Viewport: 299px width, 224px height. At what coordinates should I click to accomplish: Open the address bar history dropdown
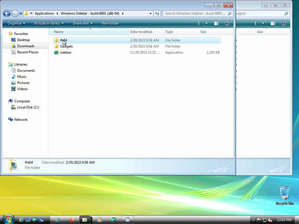pos(150,13)
